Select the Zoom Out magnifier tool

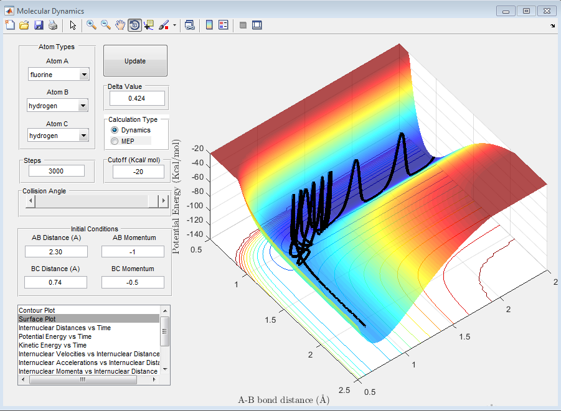tap(105, 25)
